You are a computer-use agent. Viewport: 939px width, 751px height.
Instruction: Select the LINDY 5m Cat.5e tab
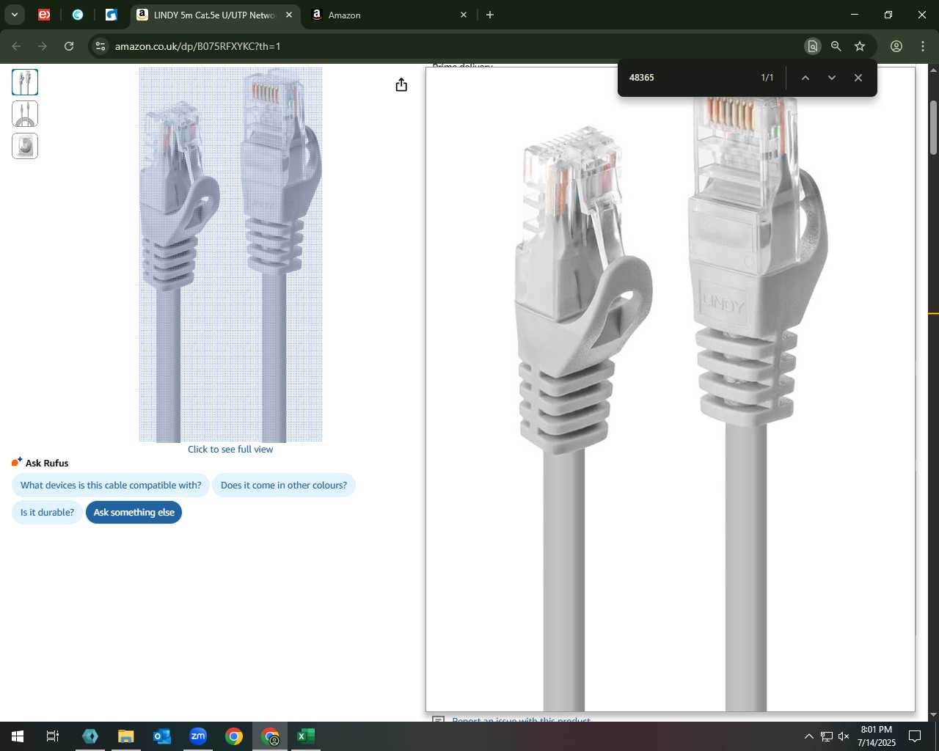(214, 15)
